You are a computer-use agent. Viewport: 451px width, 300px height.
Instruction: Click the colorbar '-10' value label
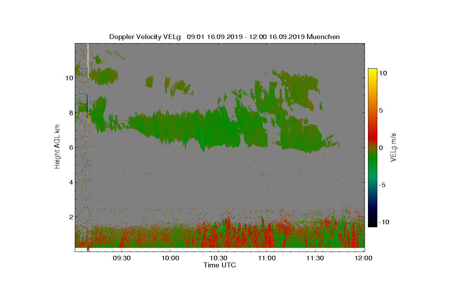coord(384,222)
